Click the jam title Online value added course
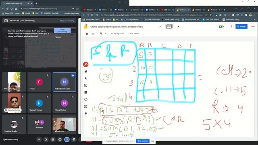Image resolution: width=258 pixels, height=145 pixels. coord(117,27)
